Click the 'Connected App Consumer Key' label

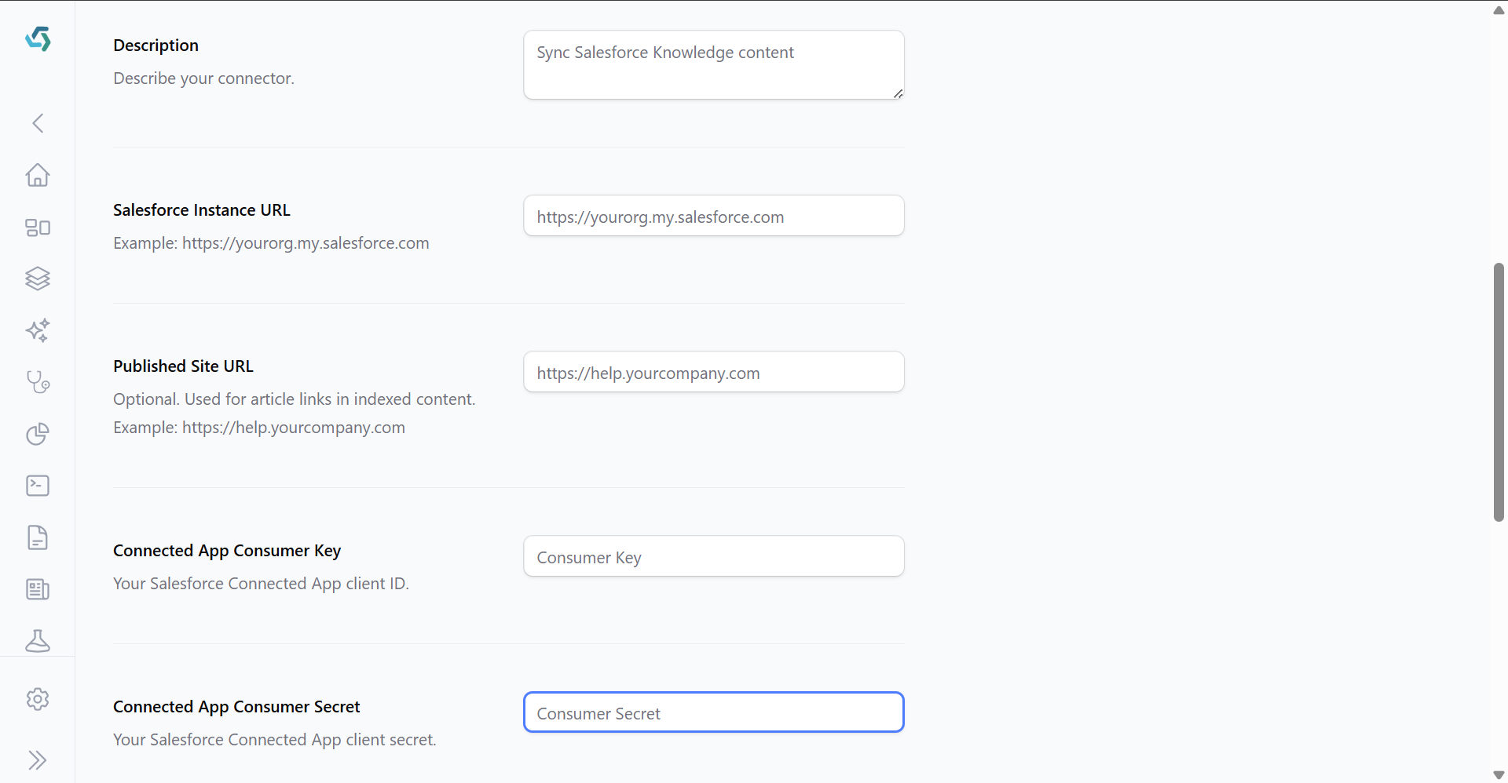coord(227,551)
